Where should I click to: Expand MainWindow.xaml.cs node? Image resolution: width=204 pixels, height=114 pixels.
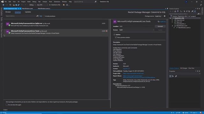click(174, 28)
